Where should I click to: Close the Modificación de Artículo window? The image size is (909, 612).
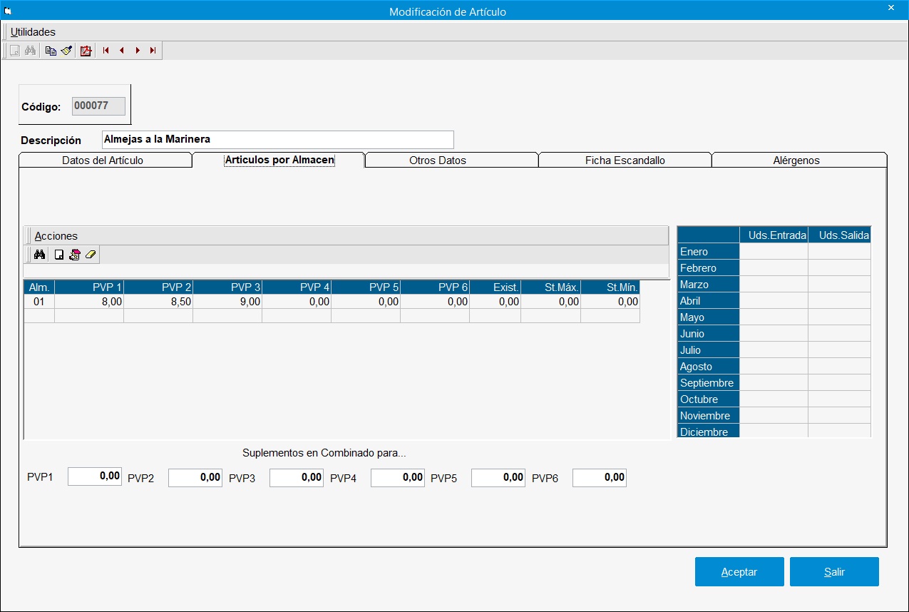891,8
